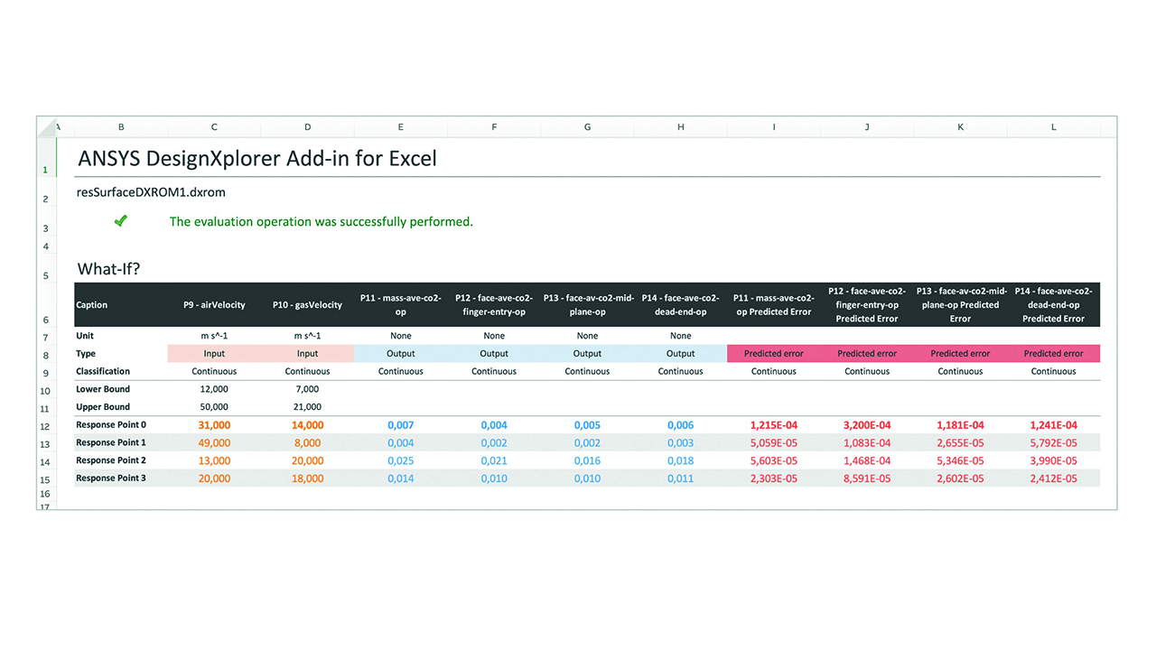Click the predicted error '1,468E-04'
The height and width of the screenshot is (650, 1156).
[867, 460]
